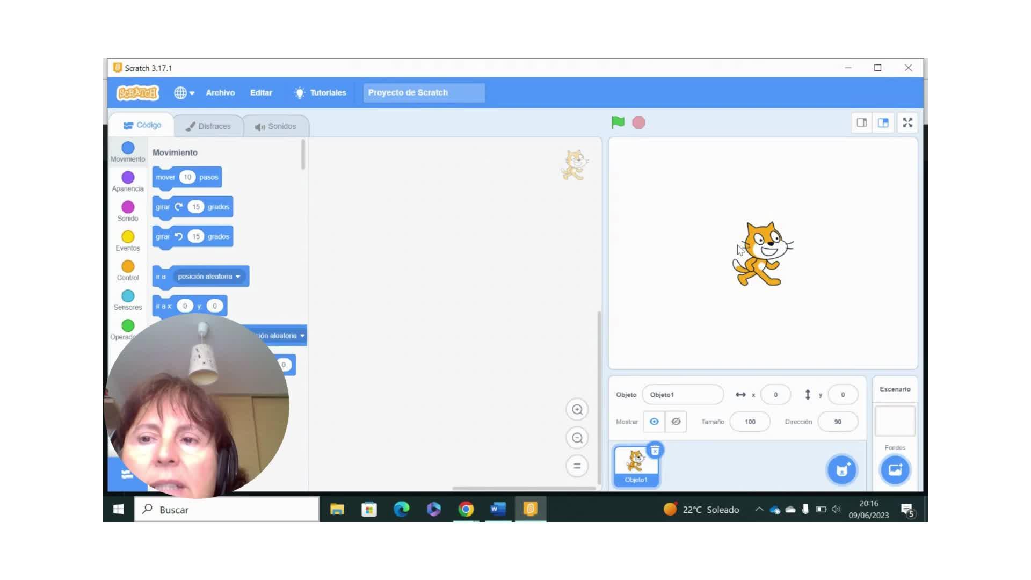The height and width of the screenshot is (580, 1031).
Task: Switch to small stage layout
Action: 862,123
